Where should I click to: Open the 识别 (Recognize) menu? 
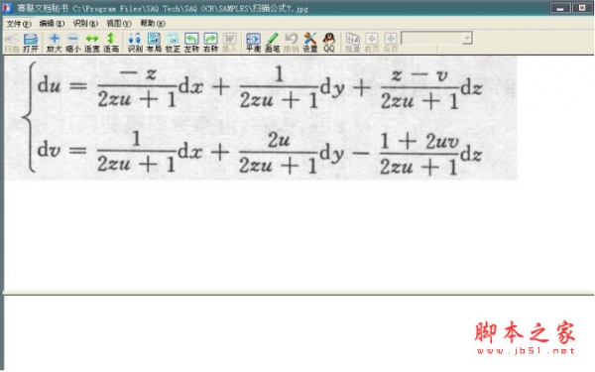pyautogui.click(x=85, y=24)
